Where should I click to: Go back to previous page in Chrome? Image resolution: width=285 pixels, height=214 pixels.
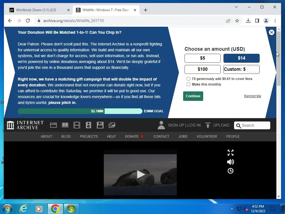[x=10, y=21]
